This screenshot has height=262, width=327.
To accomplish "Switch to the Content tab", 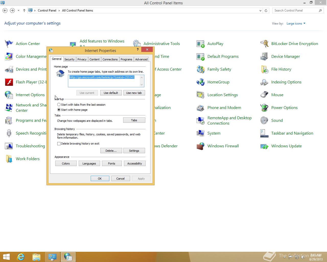I will (x=95, y=59).
